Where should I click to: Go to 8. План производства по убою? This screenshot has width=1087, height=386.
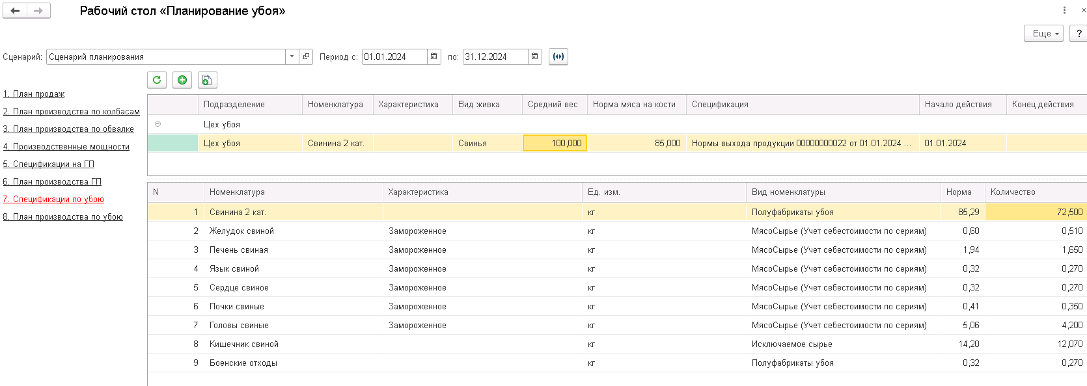(63, 217)
